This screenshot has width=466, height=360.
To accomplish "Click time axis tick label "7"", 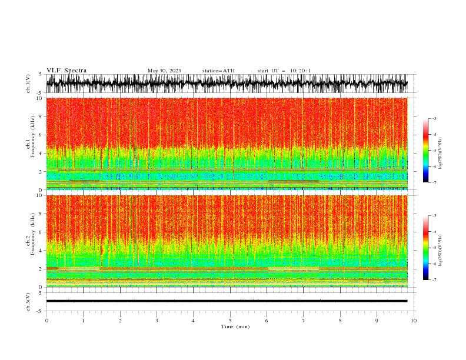I will click(x=303, y=321).
